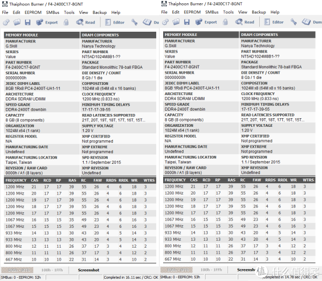322x281 pixels.
Task: Click the wrench tools icon in right toolbar
Action: click(x=294, y=22)
